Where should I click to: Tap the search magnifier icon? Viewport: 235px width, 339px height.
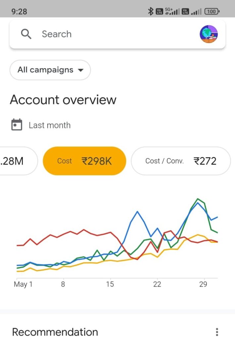pyautogui.click(x=26, y=34)
